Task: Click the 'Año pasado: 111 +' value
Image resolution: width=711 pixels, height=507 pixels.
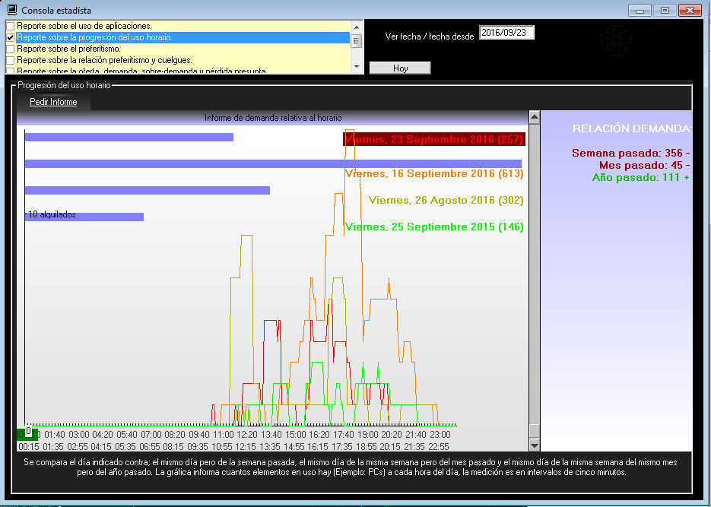Action: click(641, 178)
